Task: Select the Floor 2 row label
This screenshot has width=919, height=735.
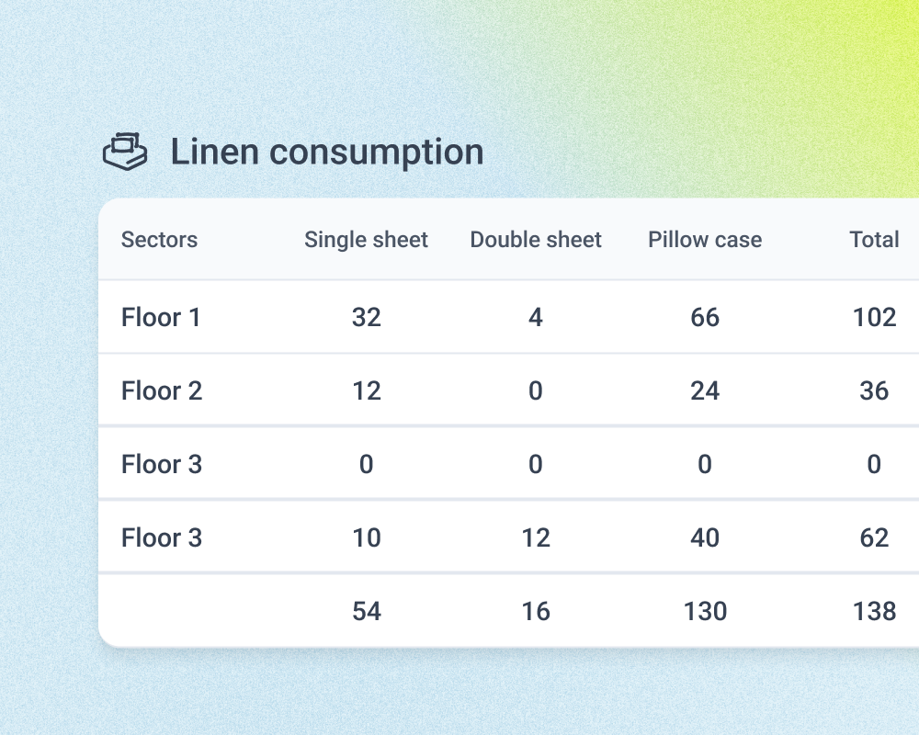Action: tap(162, 390)
